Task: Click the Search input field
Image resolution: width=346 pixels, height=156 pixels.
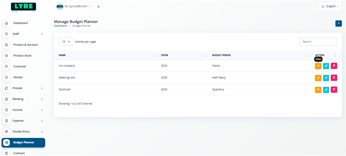Action: point(318,42)
